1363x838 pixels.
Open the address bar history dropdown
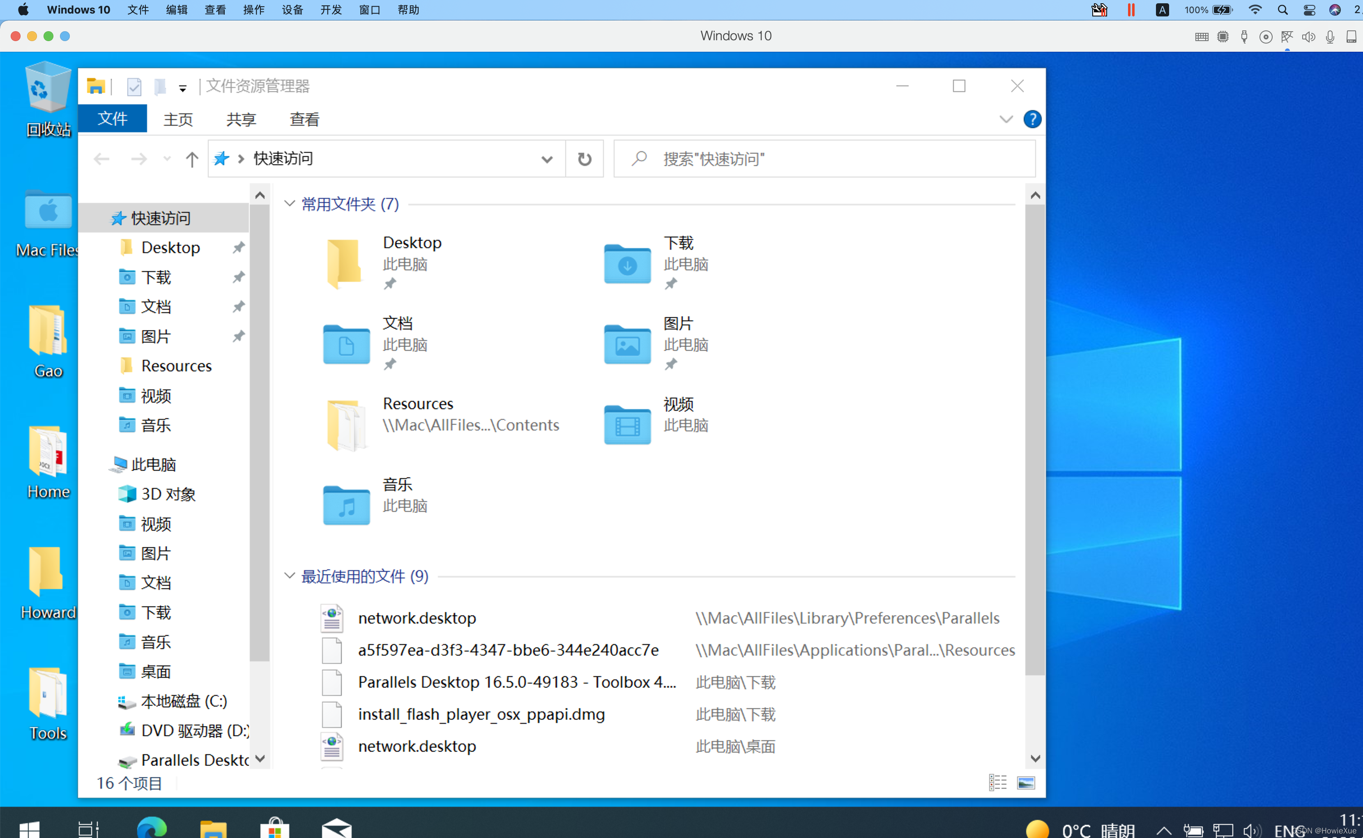click(547, 160)
